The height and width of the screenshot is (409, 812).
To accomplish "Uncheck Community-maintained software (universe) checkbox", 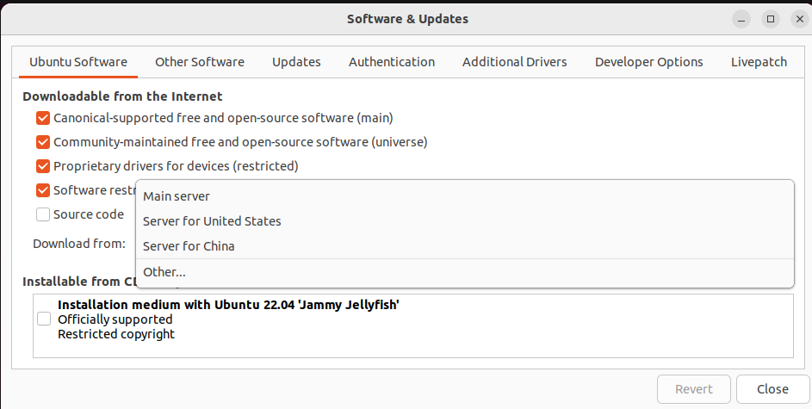I will [43, 142].
